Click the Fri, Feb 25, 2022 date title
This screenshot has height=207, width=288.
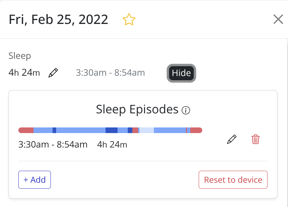[x=58, y=19]
